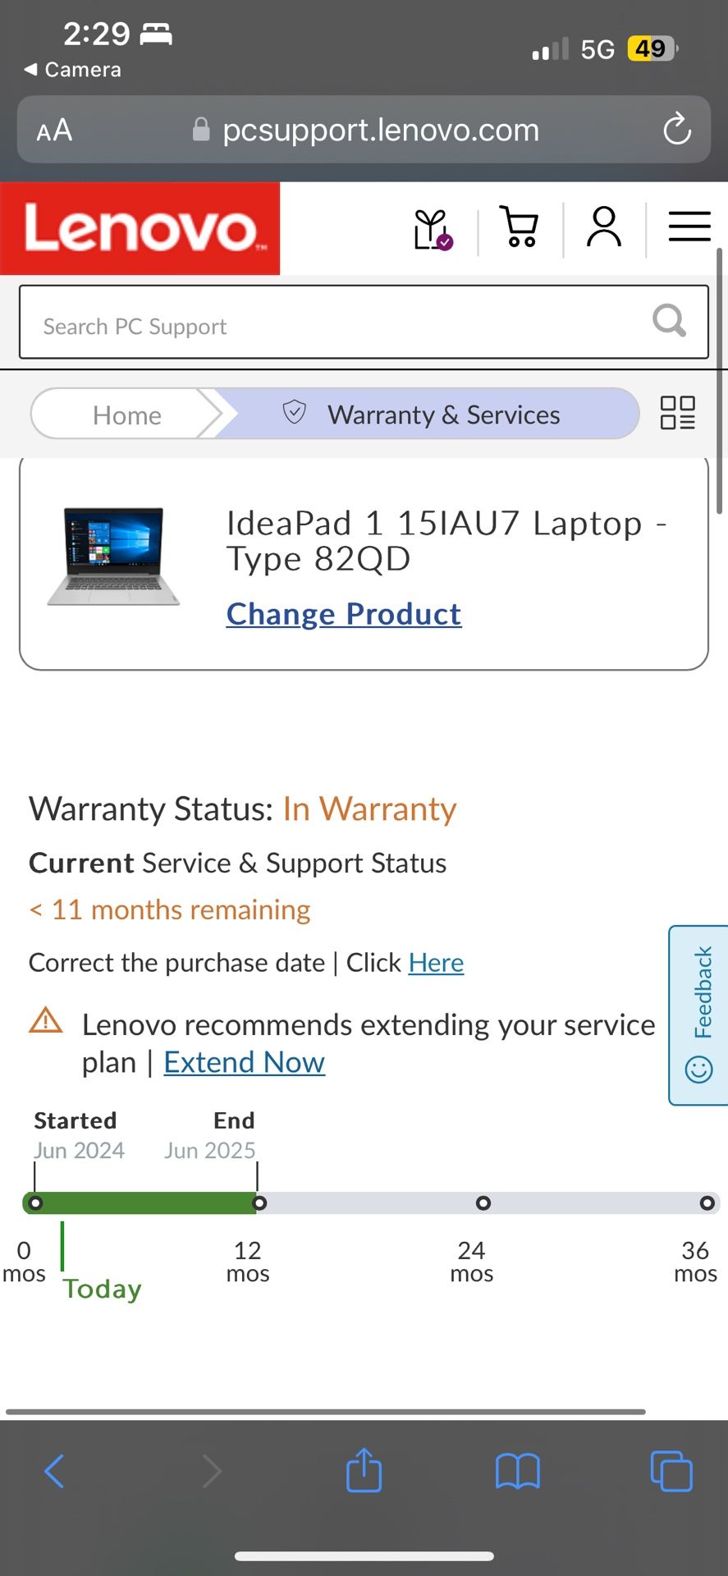Open the Feedback side tab
The image size is (728, 1576).
click(x=700, y=1015)
